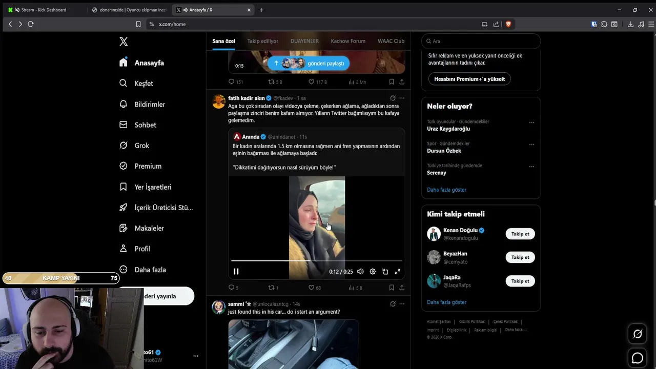Open account menu three dots
The width and height of the screenshot is (656, 369).
195,356
